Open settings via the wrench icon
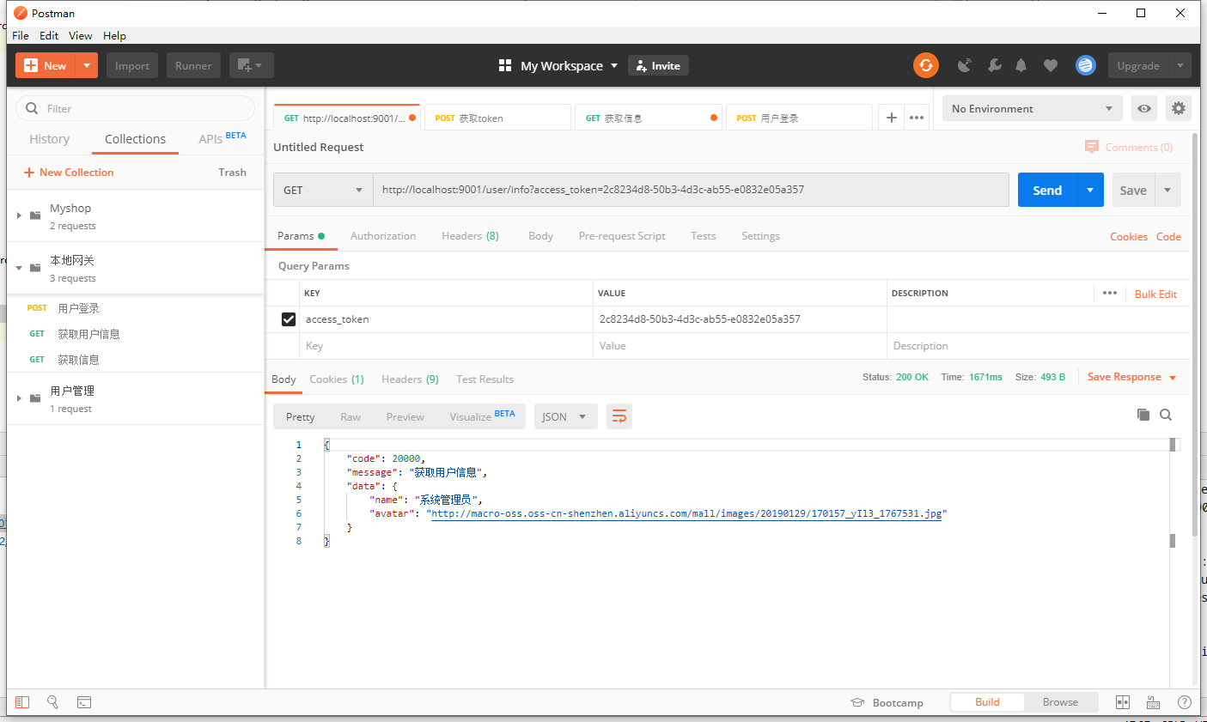This screenshot has height=722, width=1207. click(x=994, y=65)
